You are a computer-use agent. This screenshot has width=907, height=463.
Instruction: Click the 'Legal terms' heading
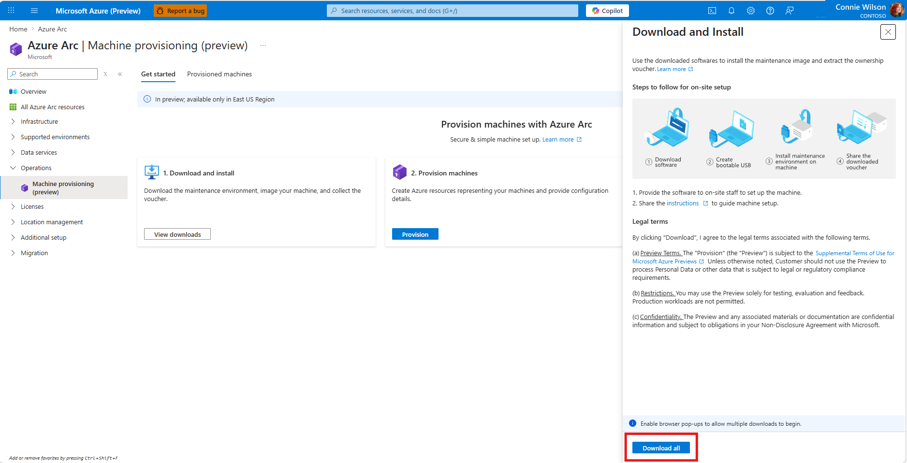point(650,221)
